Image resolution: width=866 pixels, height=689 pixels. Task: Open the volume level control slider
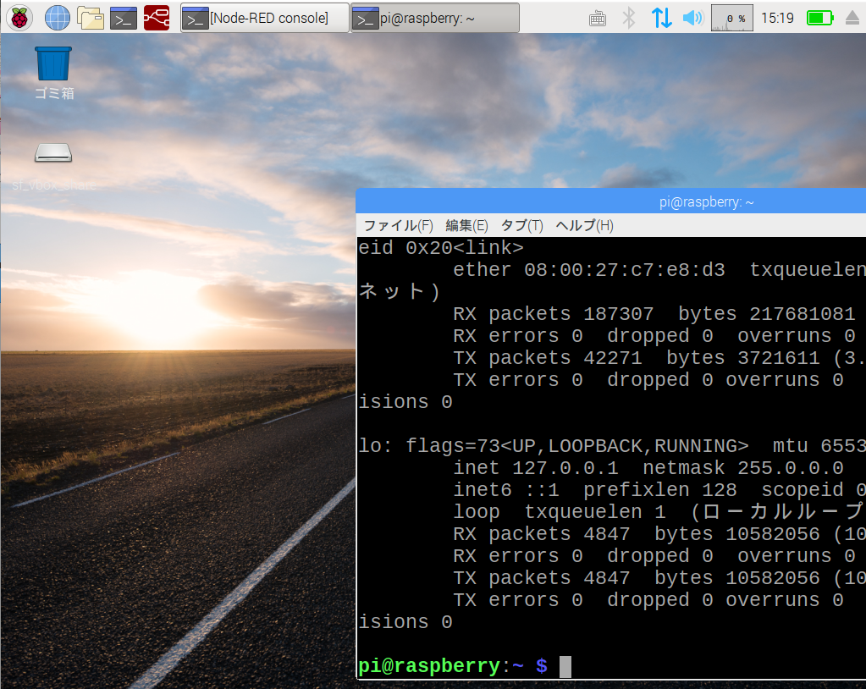point(692,16)
